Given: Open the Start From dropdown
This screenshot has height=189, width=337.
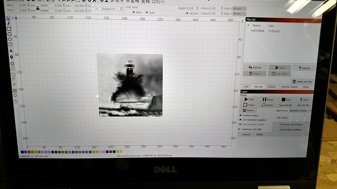Looking at the screenshot, I should [300, 111].
